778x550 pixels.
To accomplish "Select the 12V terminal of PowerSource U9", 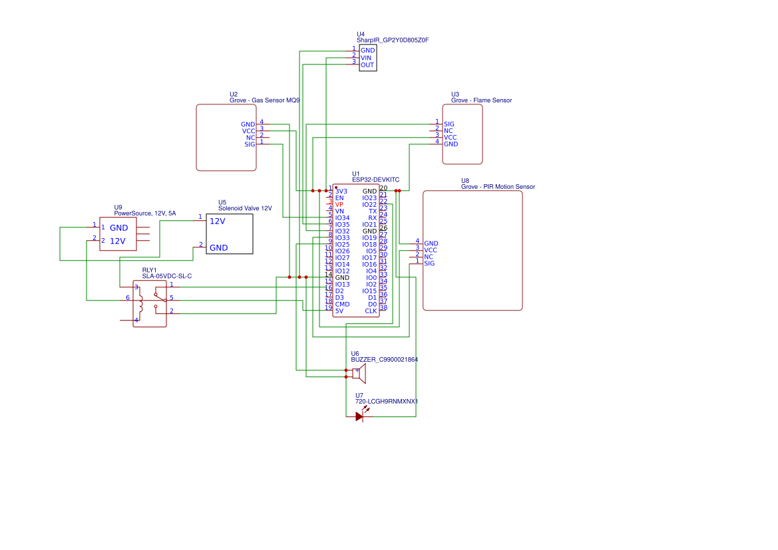I will [118, 241].
